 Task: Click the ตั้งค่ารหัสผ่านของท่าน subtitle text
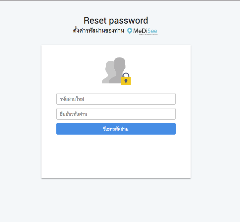tap(98, 31)
